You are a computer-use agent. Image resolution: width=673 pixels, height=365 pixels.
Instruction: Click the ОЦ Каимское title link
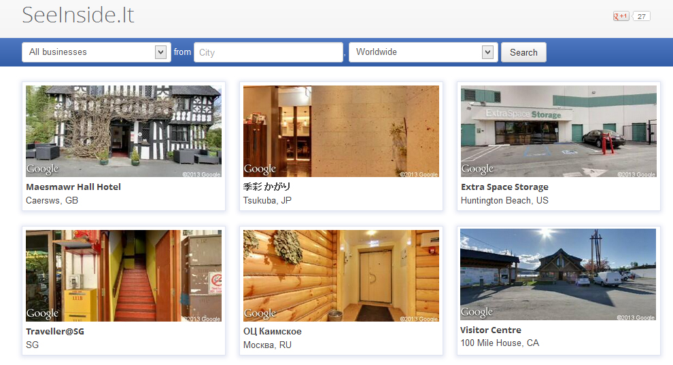(272, 331)
